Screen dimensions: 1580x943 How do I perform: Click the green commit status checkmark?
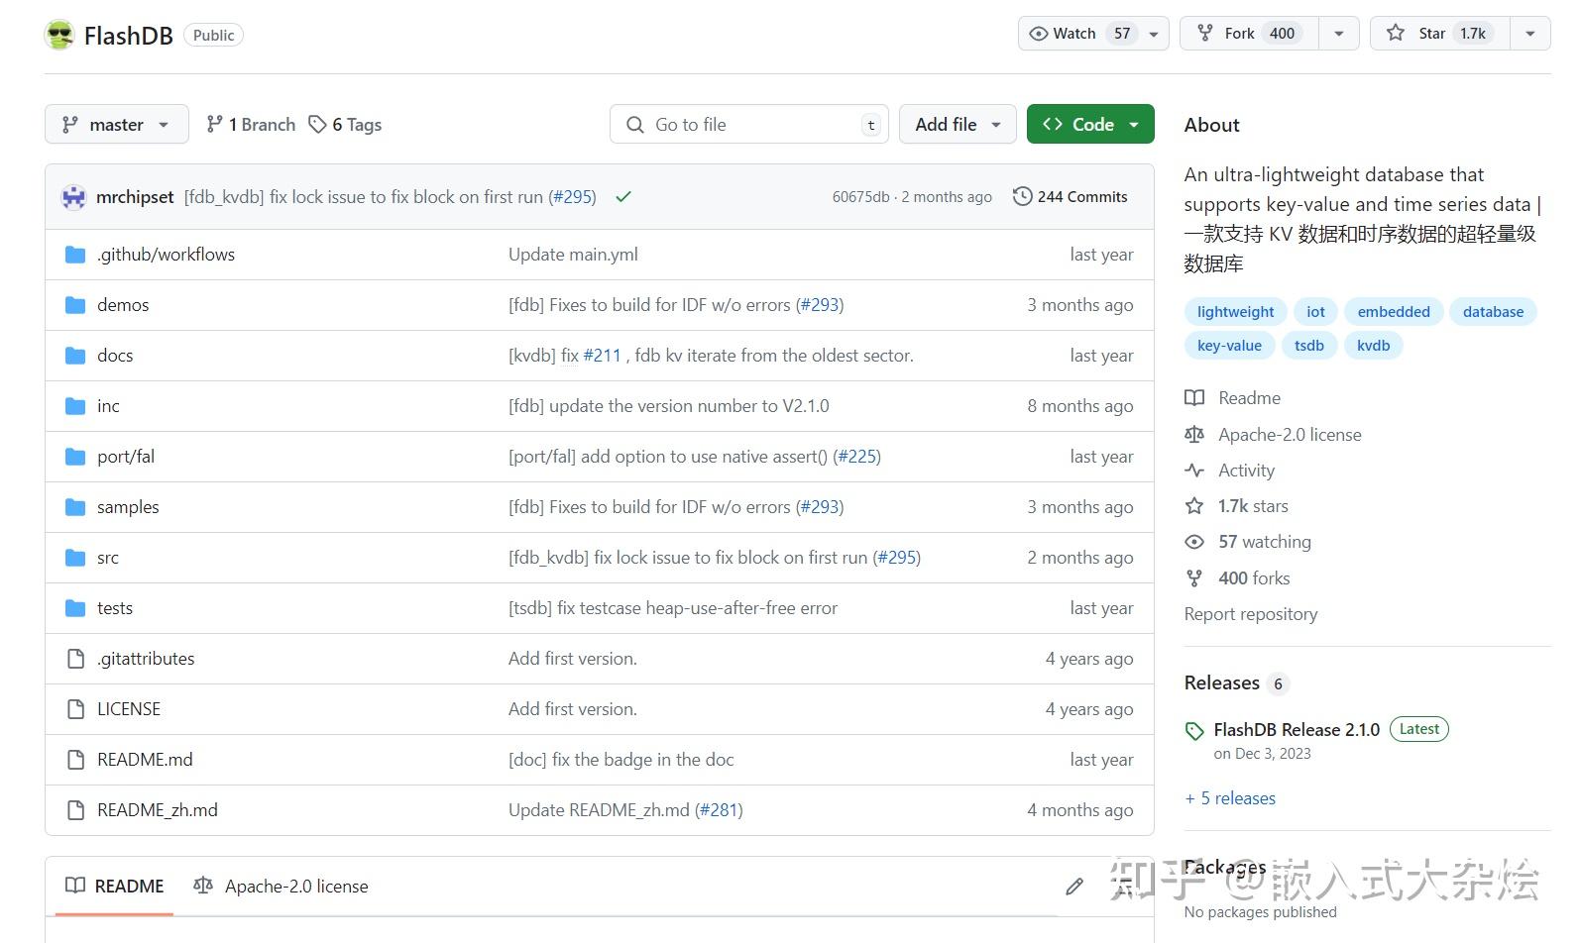tap(623, 197)
